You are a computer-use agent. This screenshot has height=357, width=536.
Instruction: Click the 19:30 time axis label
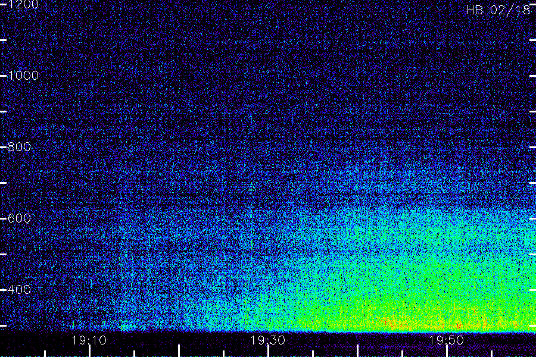tap(267, 340)
